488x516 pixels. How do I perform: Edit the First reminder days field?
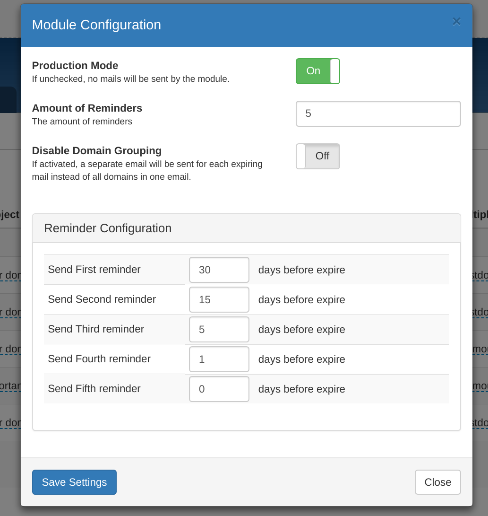219,270
